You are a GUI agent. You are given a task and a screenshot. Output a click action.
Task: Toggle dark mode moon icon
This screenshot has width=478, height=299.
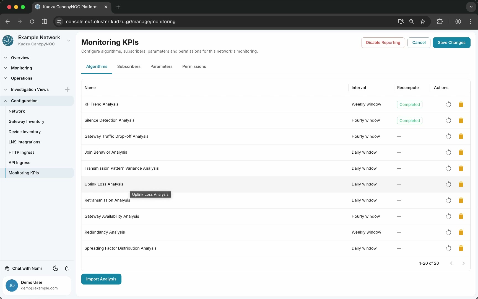(56, 269)
